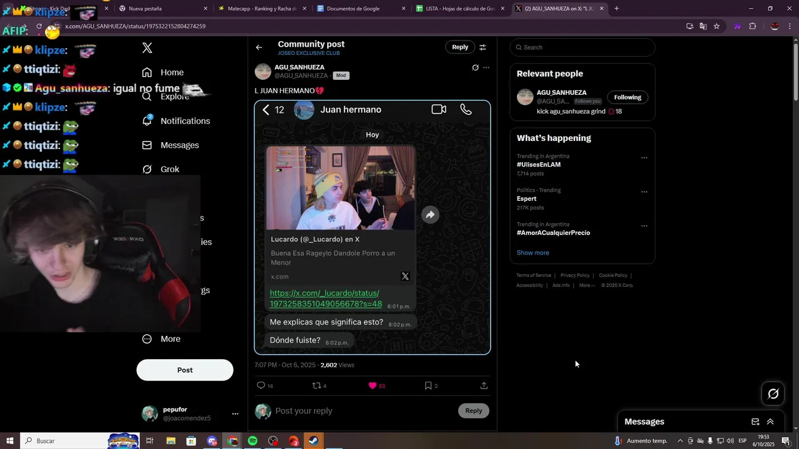Toggle the bookmark icon with 2
Image resolution: width=799 pixels, height=449 pixels.
pyautogui.click(x=431, y=385)
